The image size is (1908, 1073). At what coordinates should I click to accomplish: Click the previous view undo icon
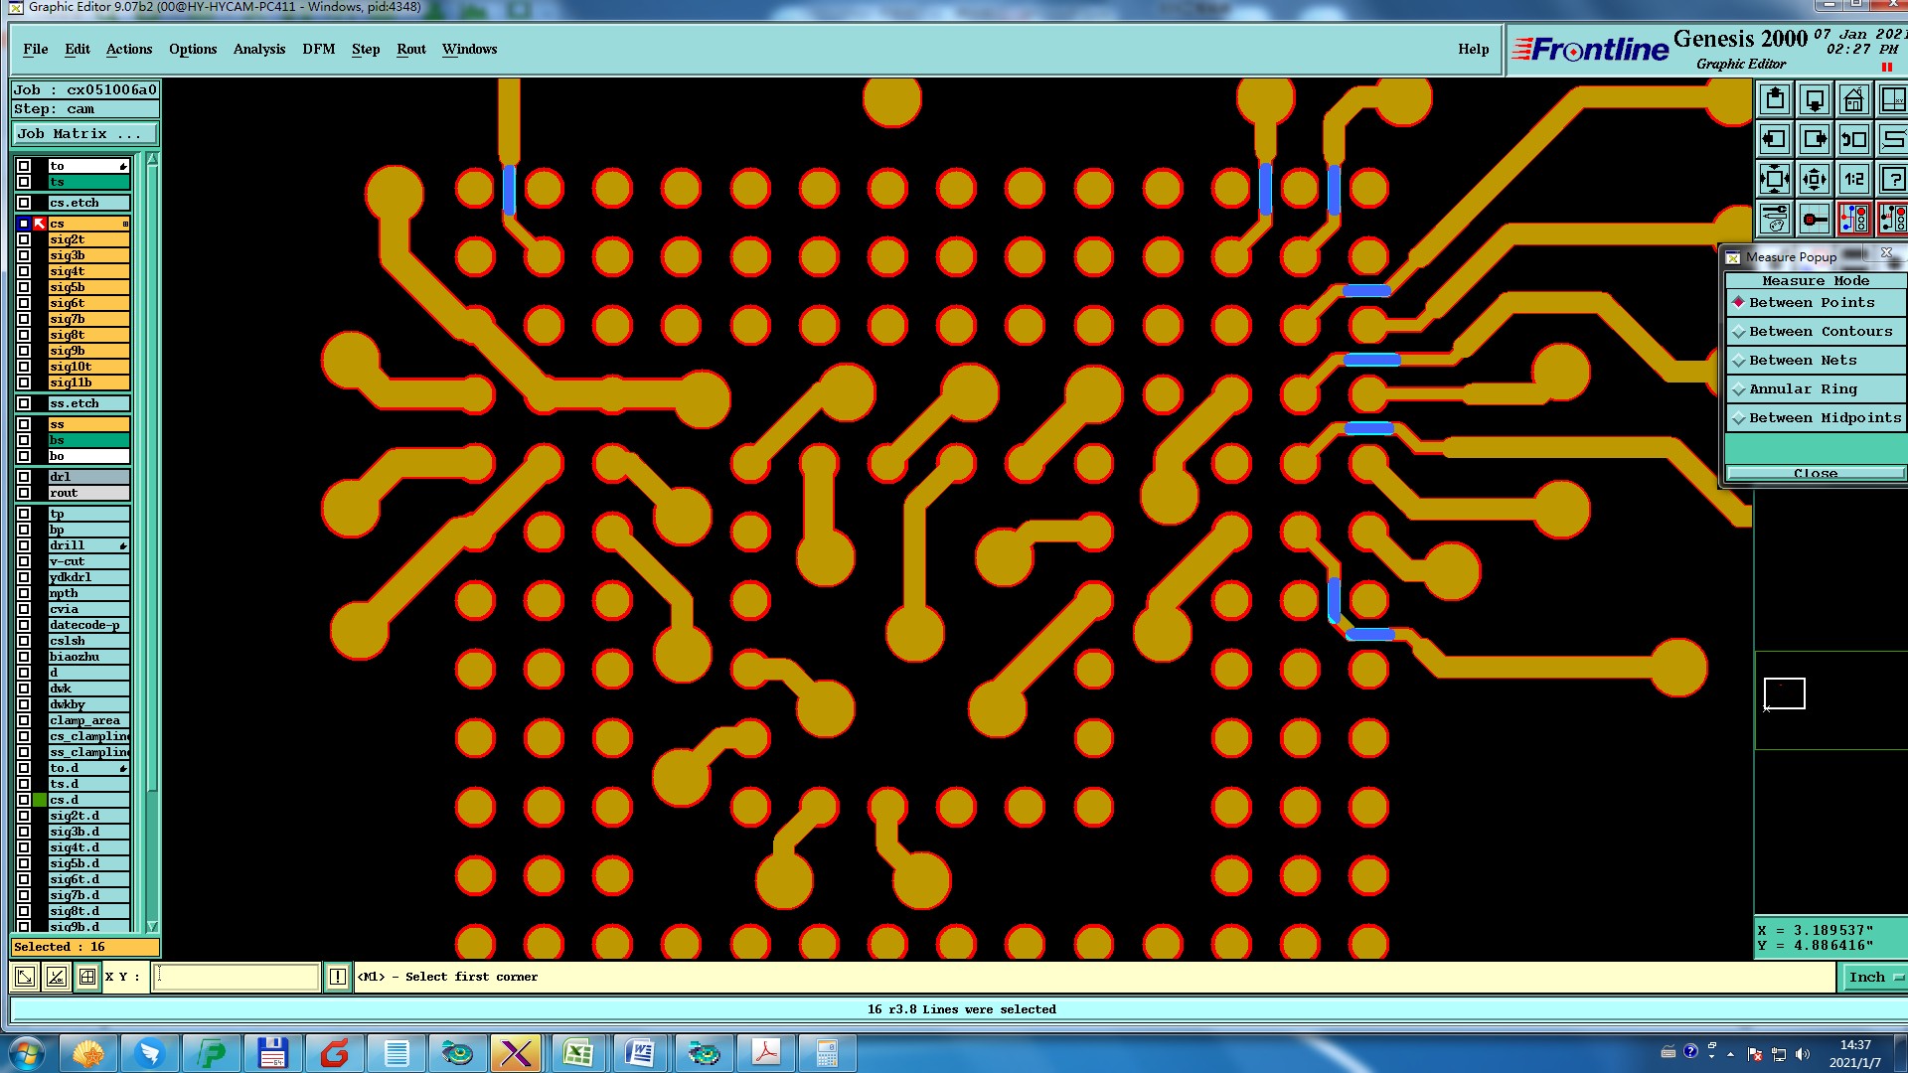1853,140
